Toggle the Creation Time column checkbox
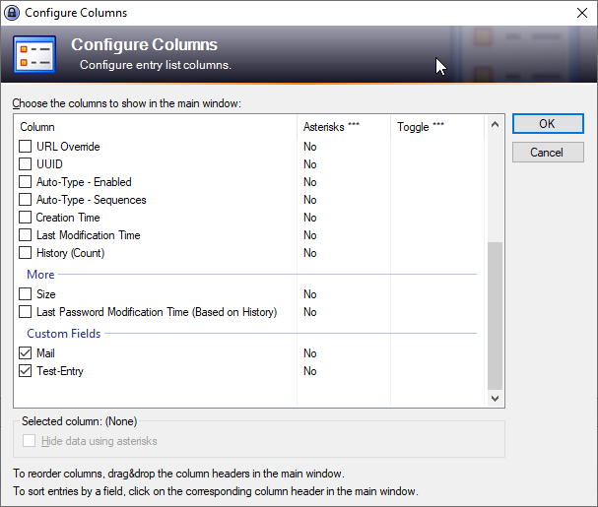Image resolution: width=598 pixels, height=507 pixels. click(26, 218)
